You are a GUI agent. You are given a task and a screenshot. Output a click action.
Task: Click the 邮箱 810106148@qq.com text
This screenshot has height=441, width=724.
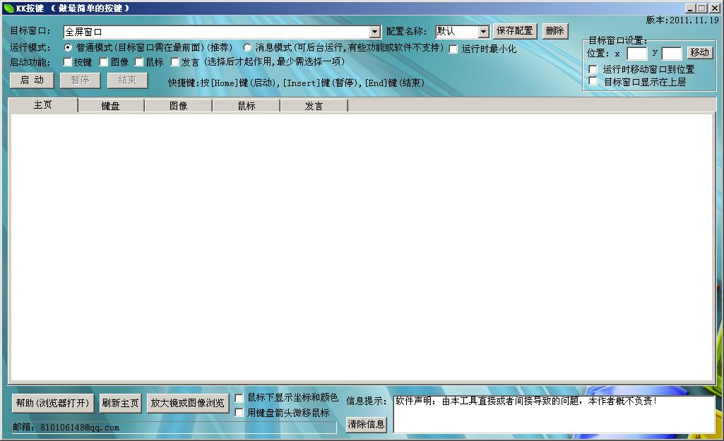[x=66, y=428]
